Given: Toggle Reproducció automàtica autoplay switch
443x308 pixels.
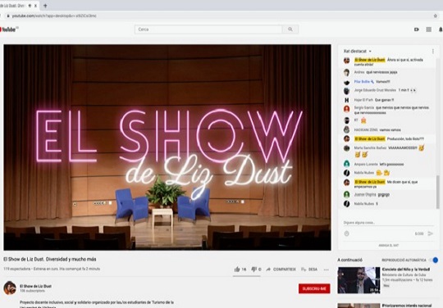Looking at the screenshot, I should (434, 260).
